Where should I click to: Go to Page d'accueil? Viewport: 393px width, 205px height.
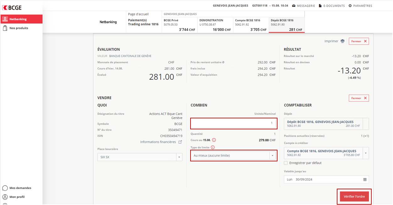point(138,14)
